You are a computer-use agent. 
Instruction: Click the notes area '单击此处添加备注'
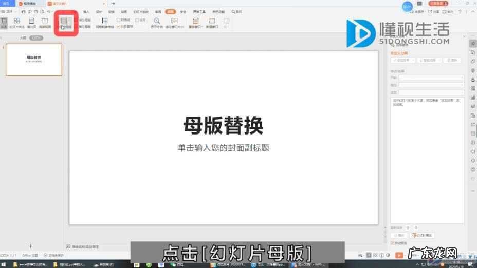(85, 246)
